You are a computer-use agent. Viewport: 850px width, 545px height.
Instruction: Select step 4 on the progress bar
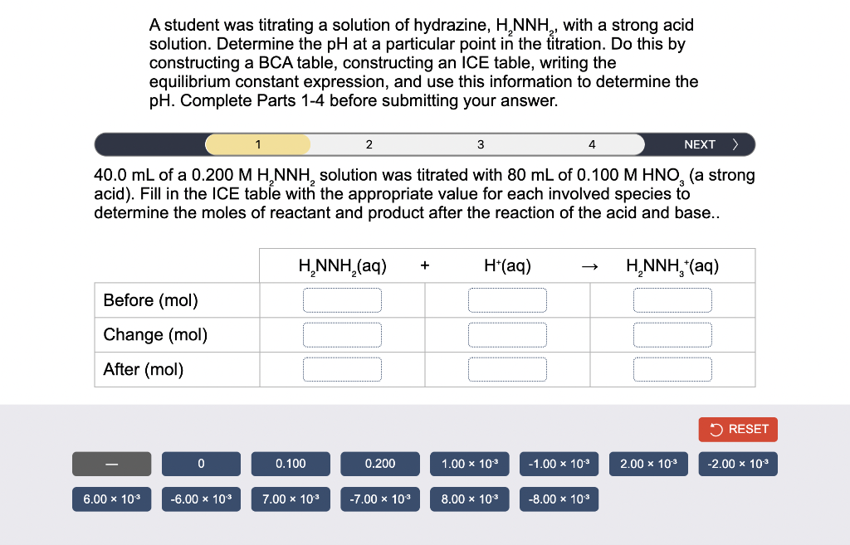pos(591,144)
